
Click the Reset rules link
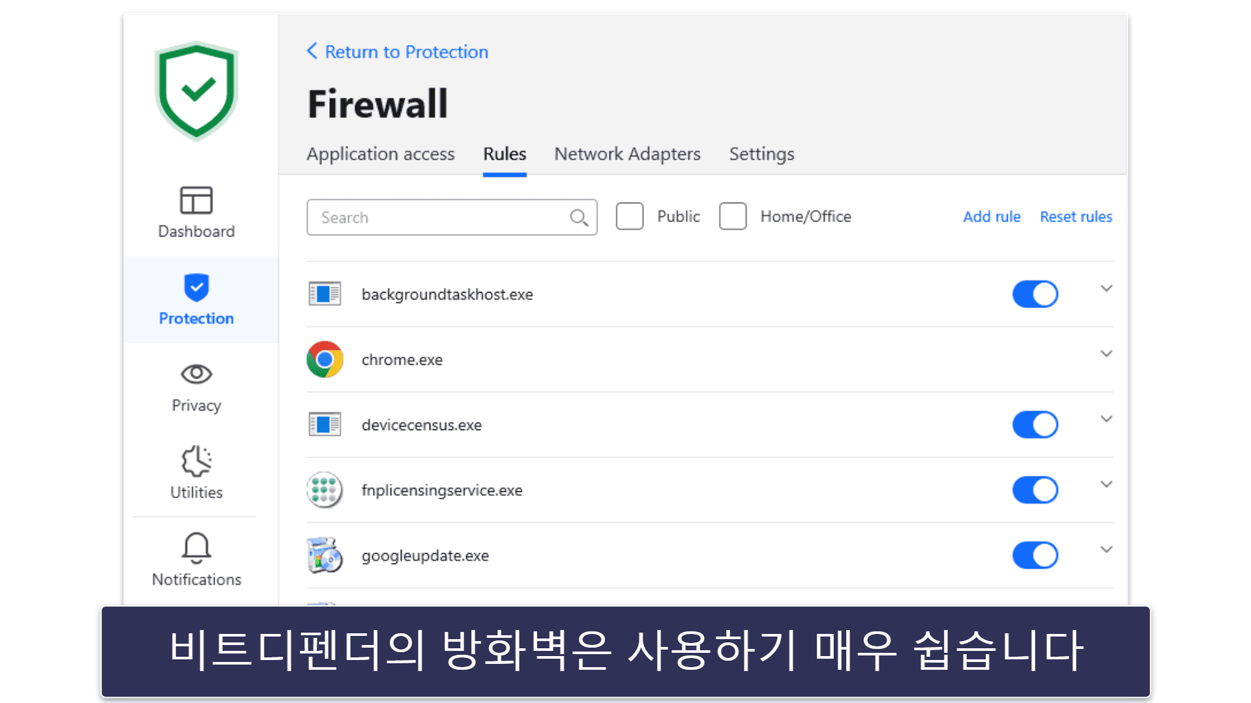pyautogui.click(x=1076, y=216)
